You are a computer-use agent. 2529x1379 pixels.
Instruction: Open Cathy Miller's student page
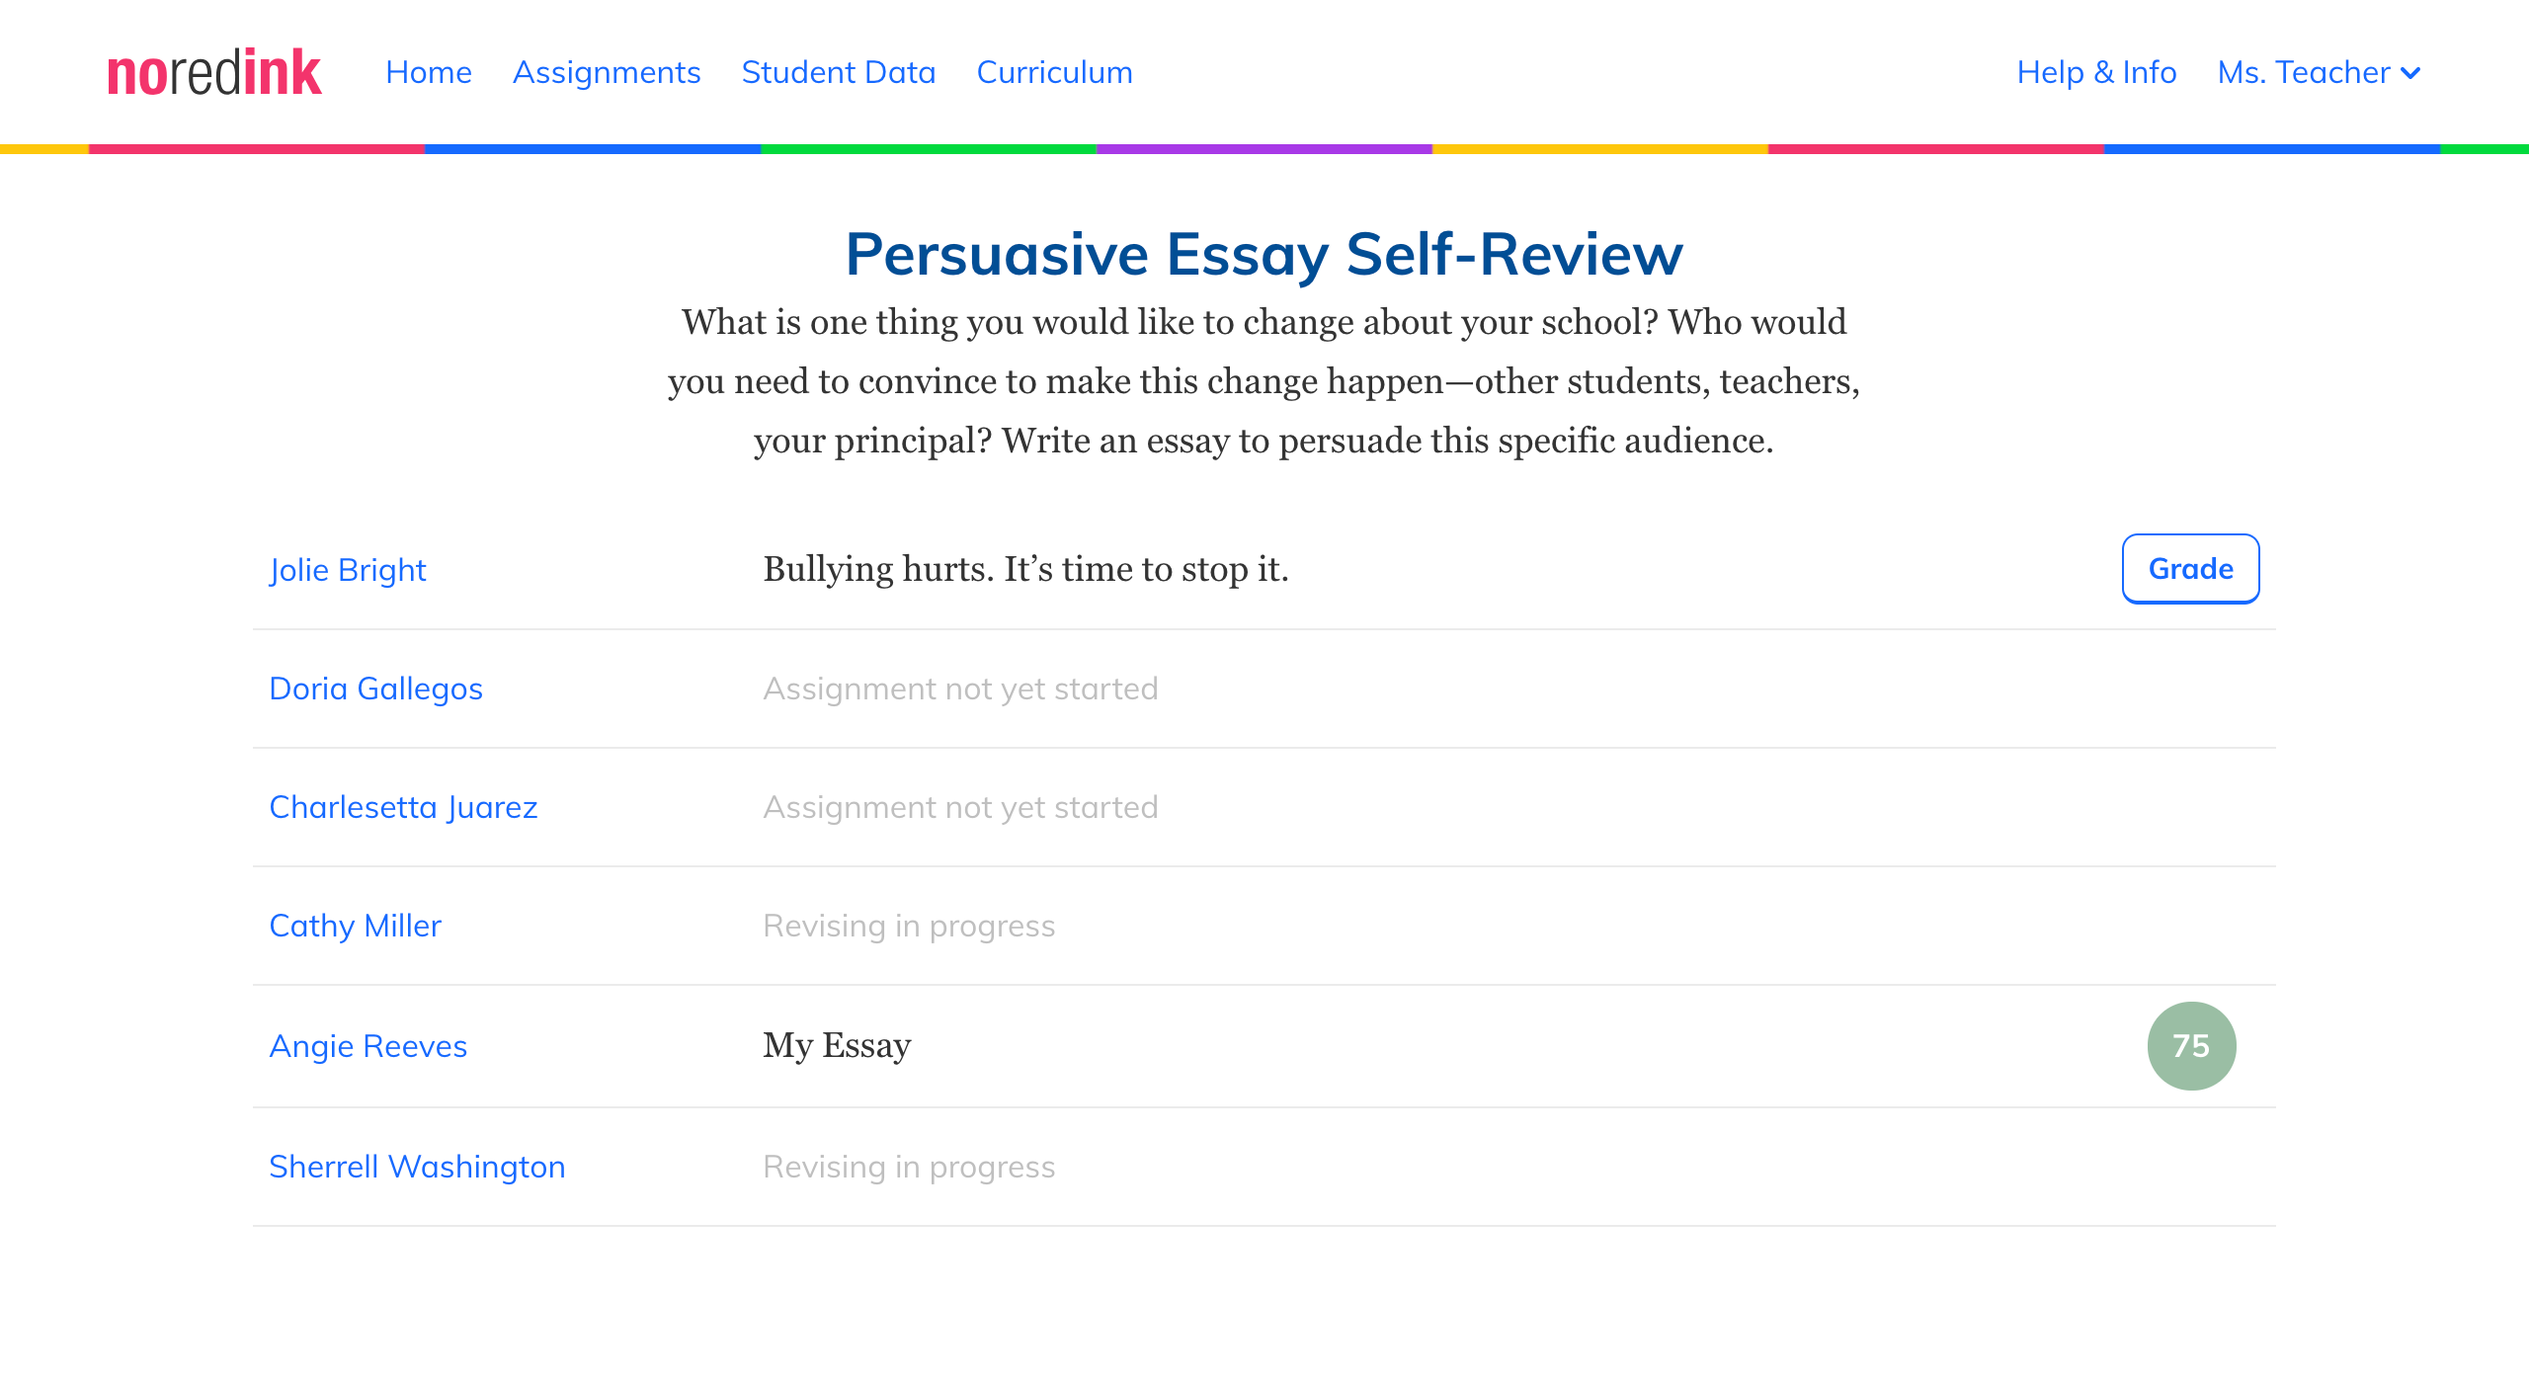click(x=356, y=926)
